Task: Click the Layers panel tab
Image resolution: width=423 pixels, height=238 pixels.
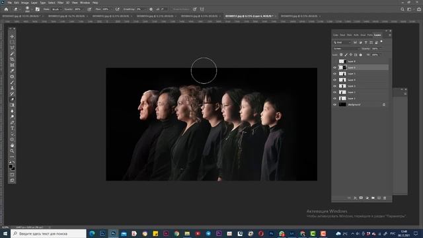Action: 377,35
